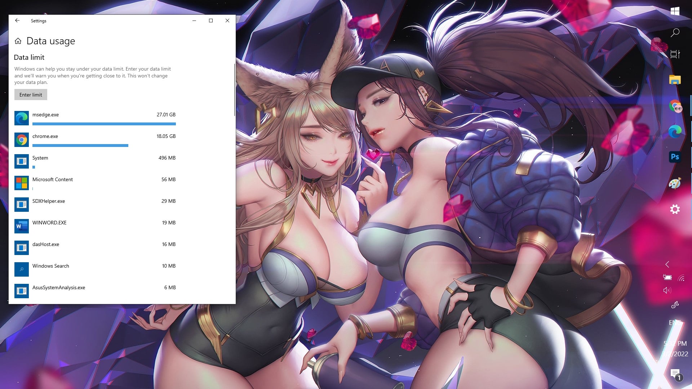Screen dimensions: 692x389
Task: Click the 27.01 GB usage value
Action: 166,115
